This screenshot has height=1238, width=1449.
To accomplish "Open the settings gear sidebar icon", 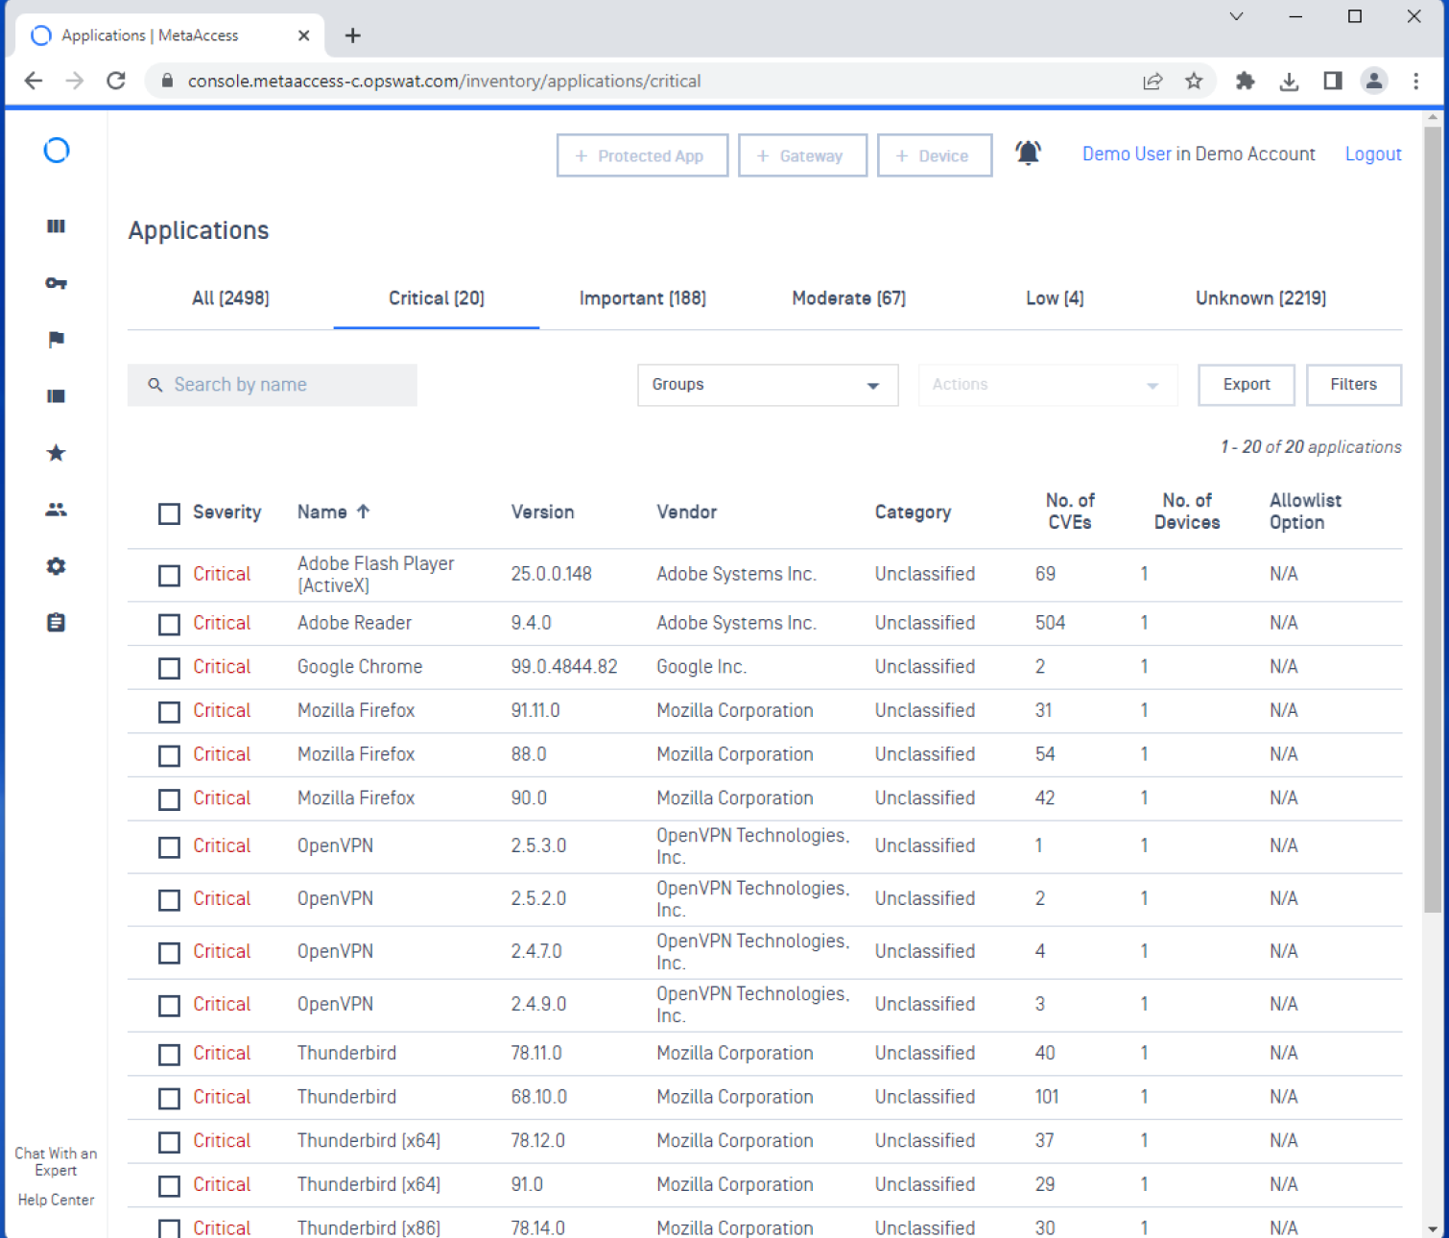I will pos(57,566).
